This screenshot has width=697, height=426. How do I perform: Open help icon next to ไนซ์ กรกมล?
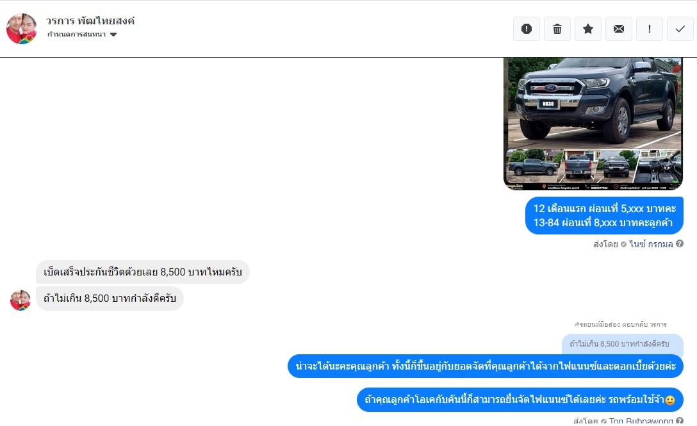pos(680,243)
